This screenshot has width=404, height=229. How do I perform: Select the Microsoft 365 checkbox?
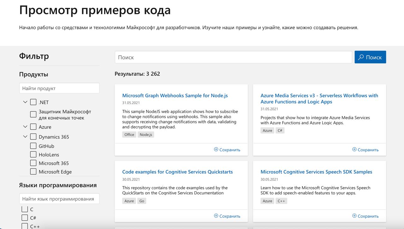[x=33, y=163]
